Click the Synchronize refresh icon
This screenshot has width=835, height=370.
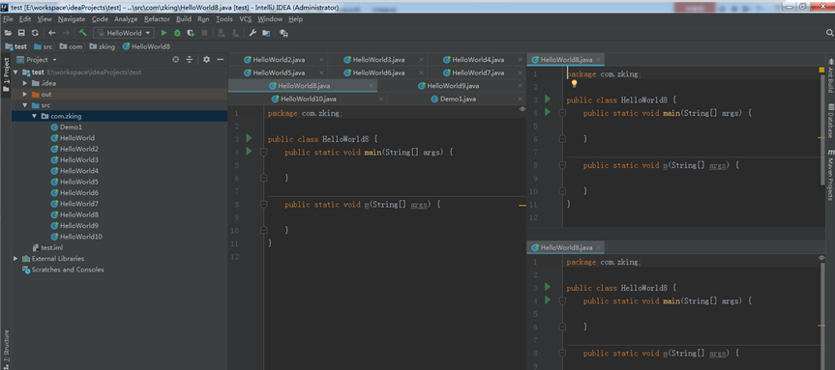pyautogui.click(x=35, y=33)
